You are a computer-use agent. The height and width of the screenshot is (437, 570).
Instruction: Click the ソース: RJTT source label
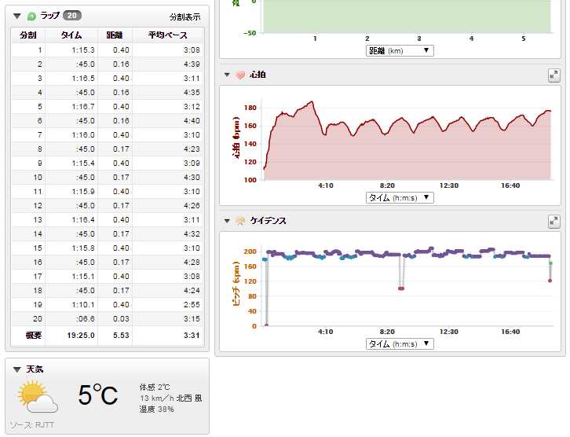[32, 425]
